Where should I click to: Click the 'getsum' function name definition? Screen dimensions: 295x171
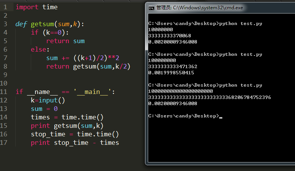coord(42,24)
